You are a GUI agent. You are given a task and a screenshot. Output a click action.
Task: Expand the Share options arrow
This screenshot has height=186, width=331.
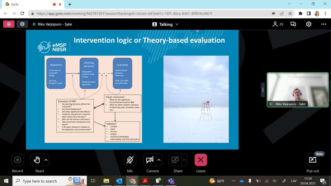click(x=184, y=160)
